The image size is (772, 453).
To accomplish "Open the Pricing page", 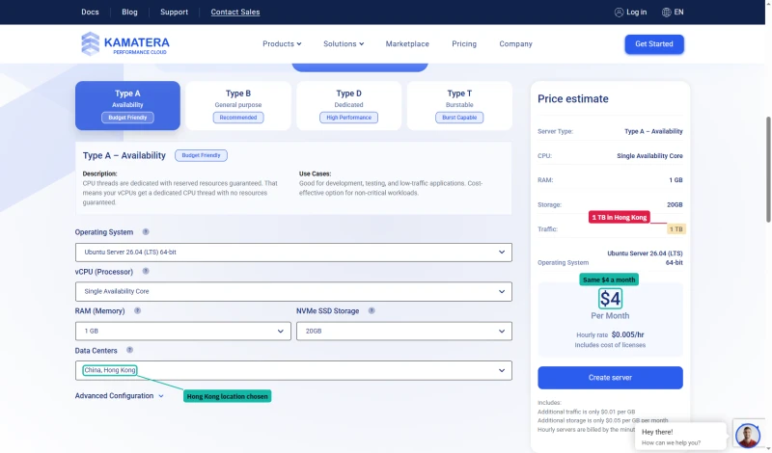I will click(464, 43).
